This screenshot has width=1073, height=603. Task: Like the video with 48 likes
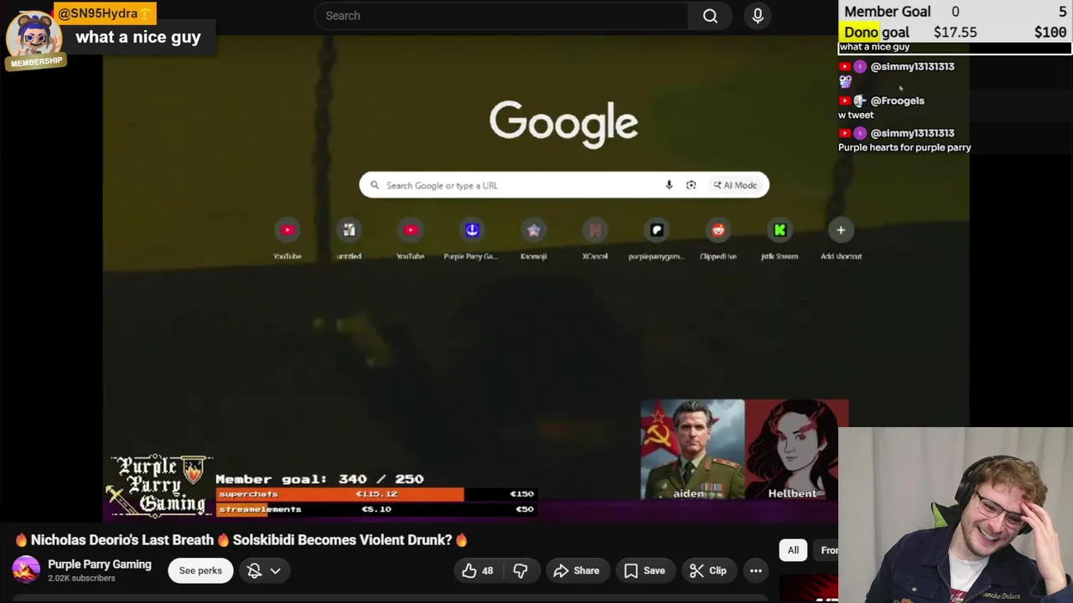click(x=478, y=570)
